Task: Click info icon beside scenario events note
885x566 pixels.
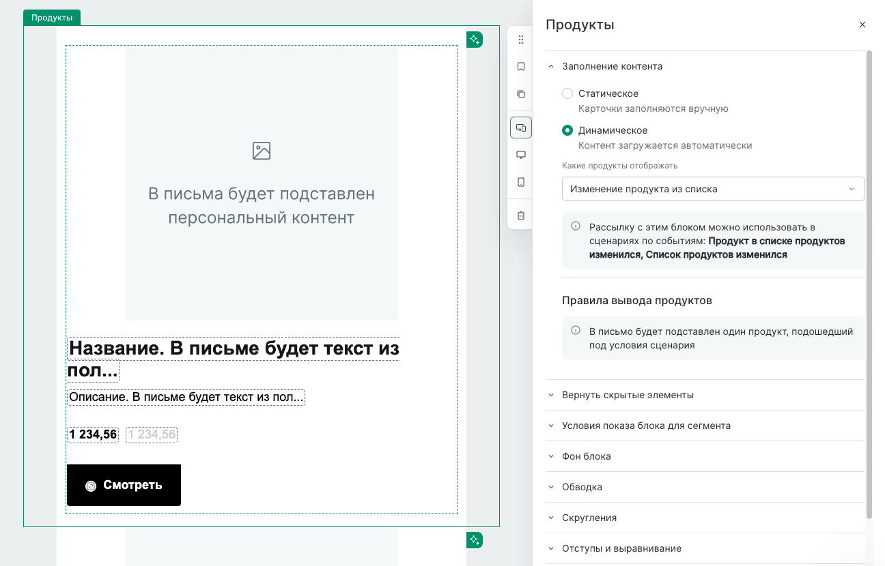Action: pyautogui.click(x=576, y=226)
